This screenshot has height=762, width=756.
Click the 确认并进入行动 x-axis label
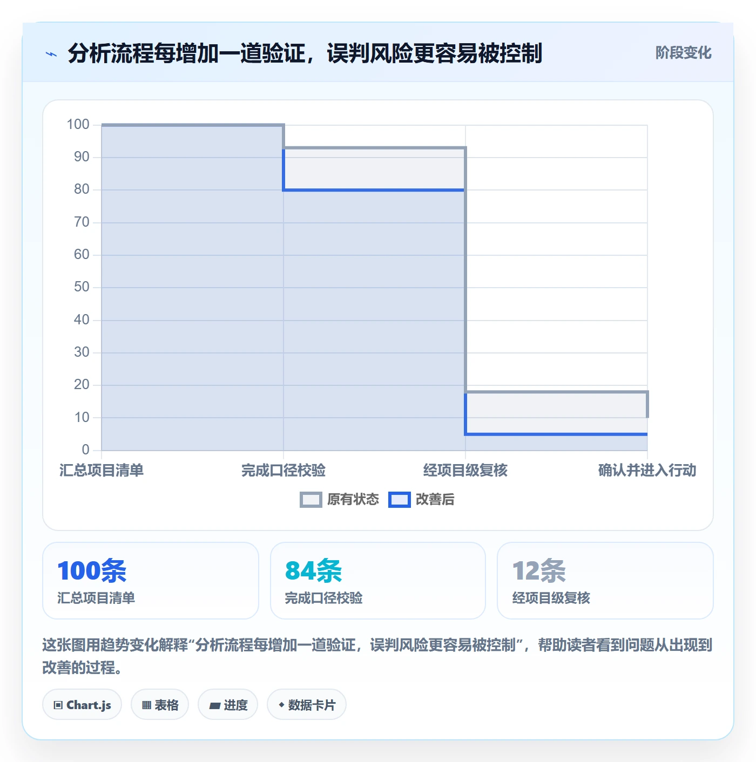tap(647, 471)
